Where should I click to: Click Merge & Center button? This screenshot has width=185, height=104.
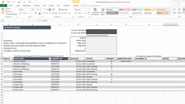(x=65, y=13)
